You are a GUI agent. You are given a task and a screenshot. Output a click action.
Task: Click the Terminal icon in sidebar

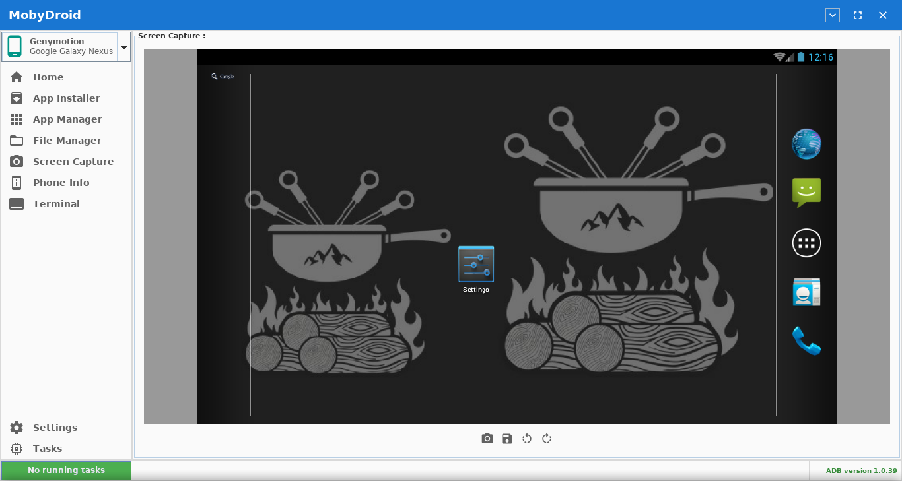pos(17,204)
